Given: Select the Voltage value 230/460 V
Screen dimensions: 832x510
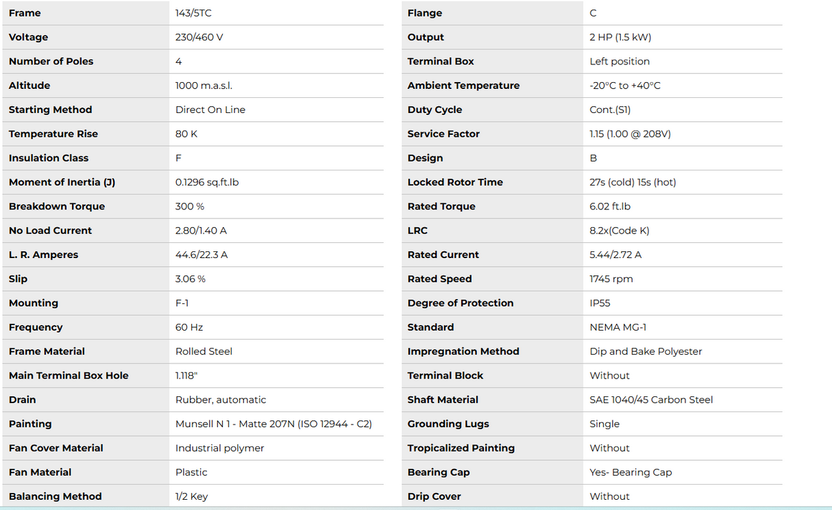Looking at the screenshot, I should pos(199,37).
